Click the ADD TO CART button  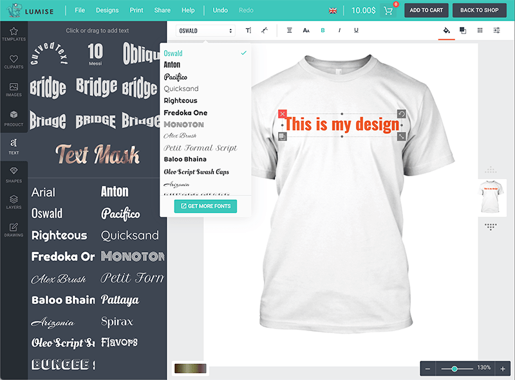[426, 10]
